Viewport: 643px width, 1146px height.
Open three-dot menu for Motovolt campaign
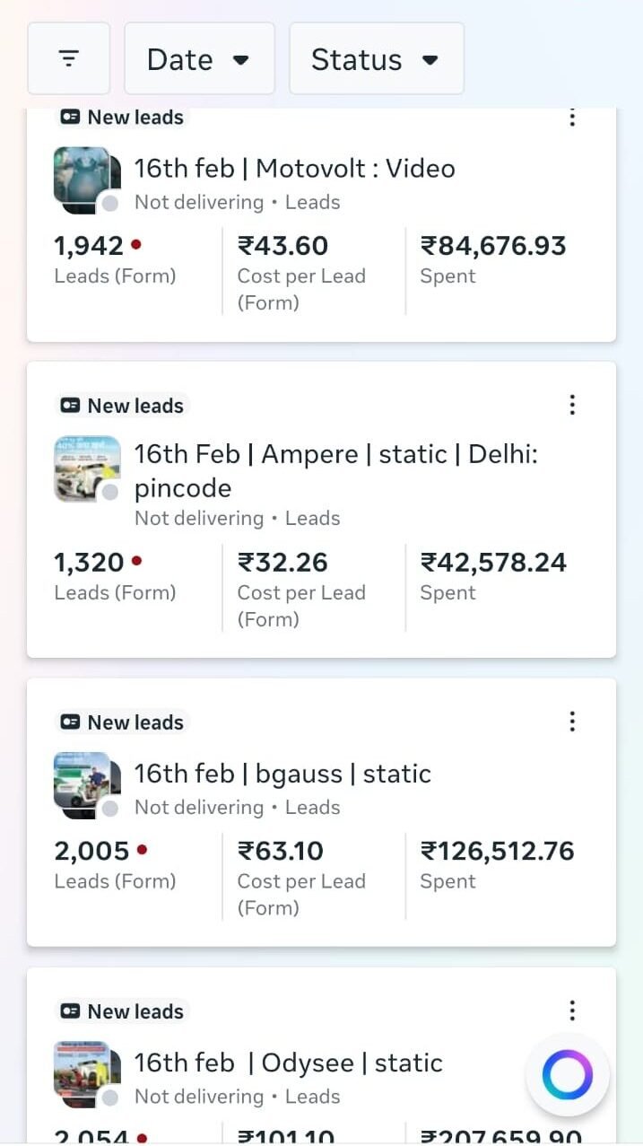click(x=572, y=118)
